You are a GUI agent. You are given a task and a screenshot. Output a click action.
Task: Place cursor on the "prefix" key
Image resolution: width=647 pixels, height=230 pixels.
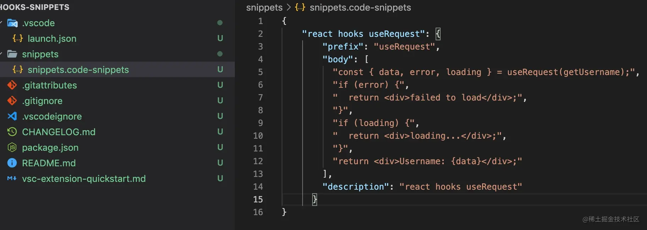pyautogui.click(x=343, y=47)
